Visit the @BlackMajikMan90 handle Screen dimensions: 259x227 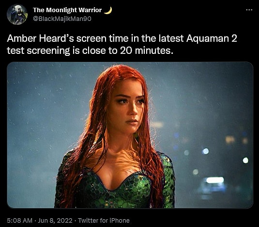[x=62, y=19]
